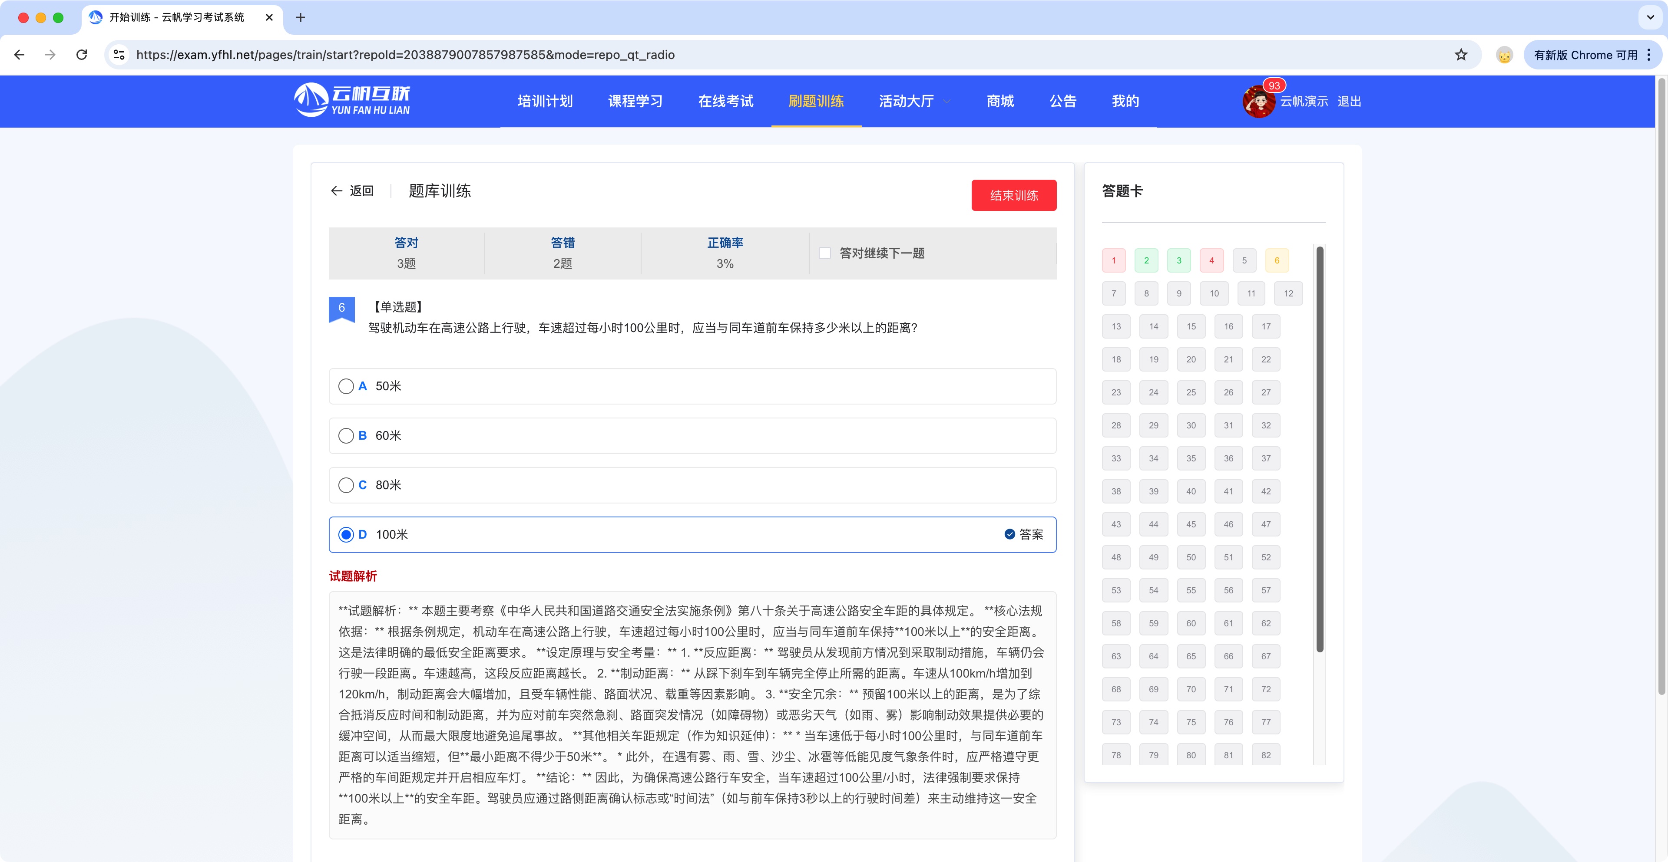Click the back arrow next to 返回
This screenshot has height=862, width=1668.
336,191
